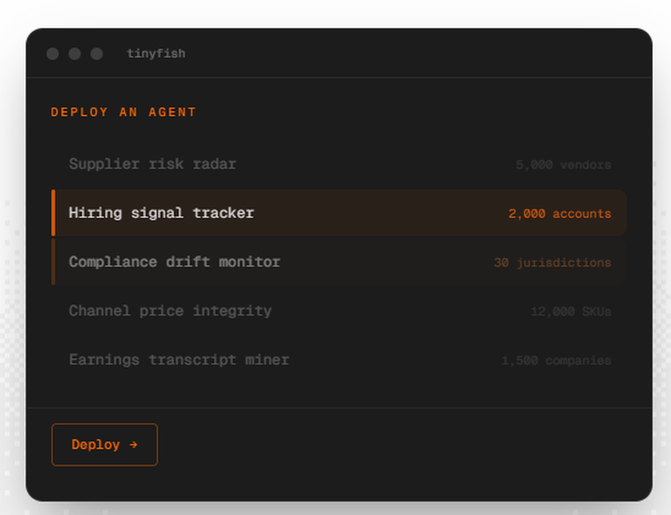Image resolution: width=671 pixels, height=515 pixels.
Task: Select the Earnings transcript miner agent
Action: [x=178, y=360]
